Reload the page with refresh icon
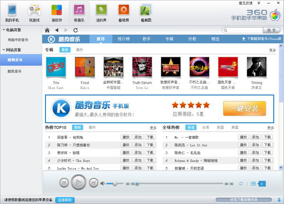Screen dimensions: 284x204 [76, 30]
